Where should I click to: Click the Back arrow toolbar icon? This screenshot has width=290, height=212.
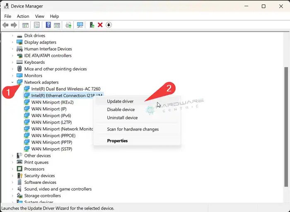tap(5, 25)
